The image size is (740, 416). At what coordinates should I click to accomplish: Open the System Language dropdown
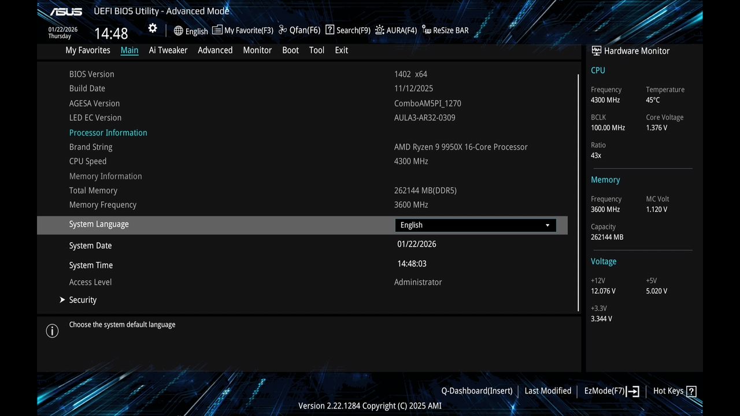474,225
